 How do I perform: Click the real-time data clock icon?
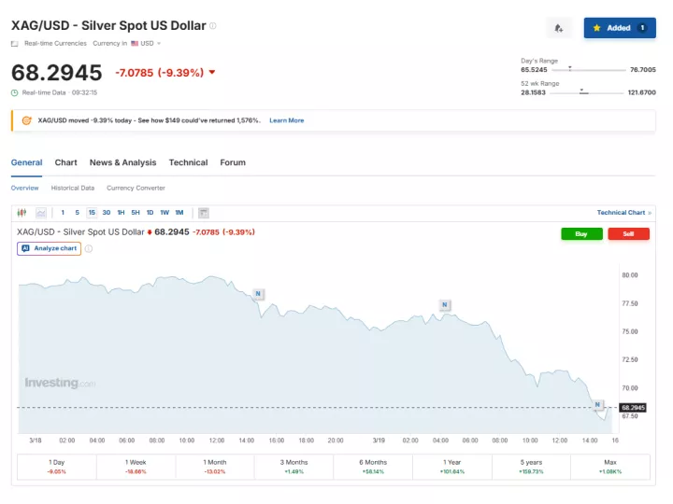click(15, 92)
